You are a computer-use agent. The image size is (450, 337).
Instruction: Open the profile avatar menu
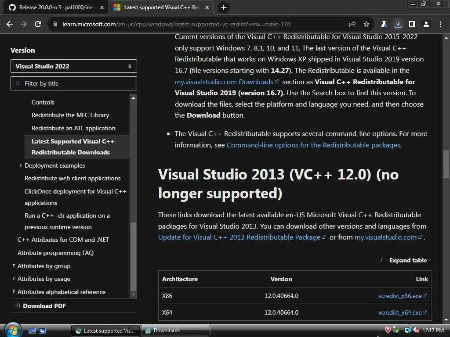click(x=426, y=25)
